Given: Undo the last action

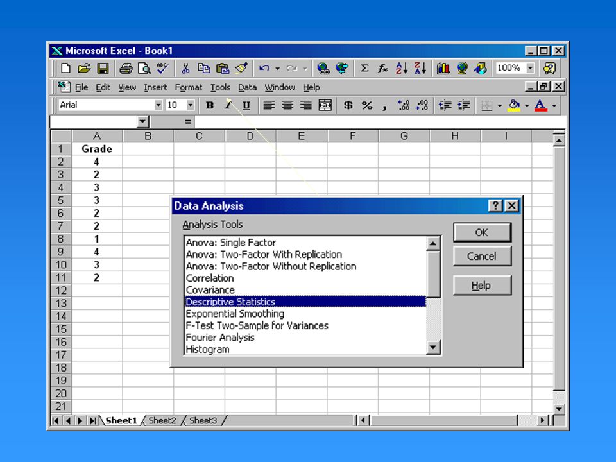Looking at the screenshot, I should point(264,69).
